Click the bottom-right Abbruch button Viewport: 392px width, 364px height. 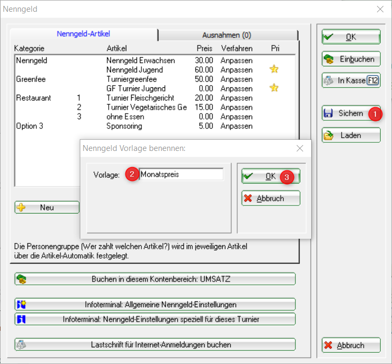[x=351, y=345]
